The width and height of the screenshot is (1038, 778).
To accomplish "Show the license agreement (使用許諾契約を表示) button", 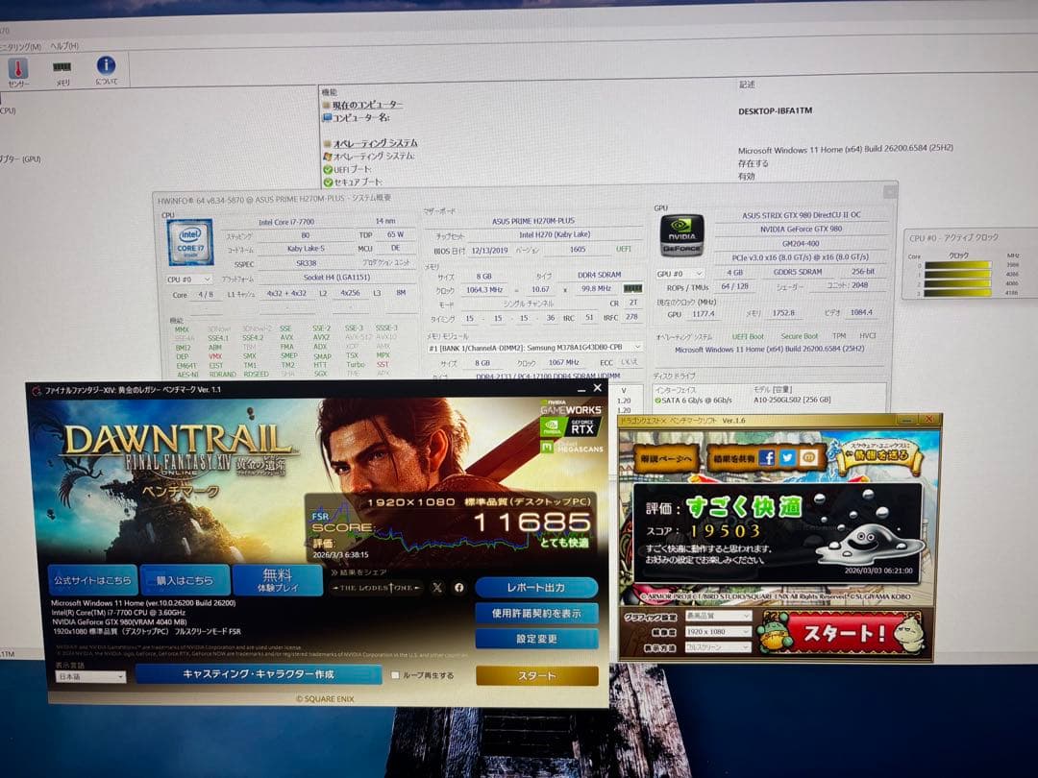I will click(x=536, y=613).
